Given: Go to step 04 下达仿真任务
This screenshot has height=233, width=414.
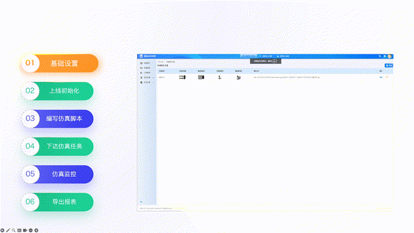Looking at the screenshot, I should tap(58, 146).
